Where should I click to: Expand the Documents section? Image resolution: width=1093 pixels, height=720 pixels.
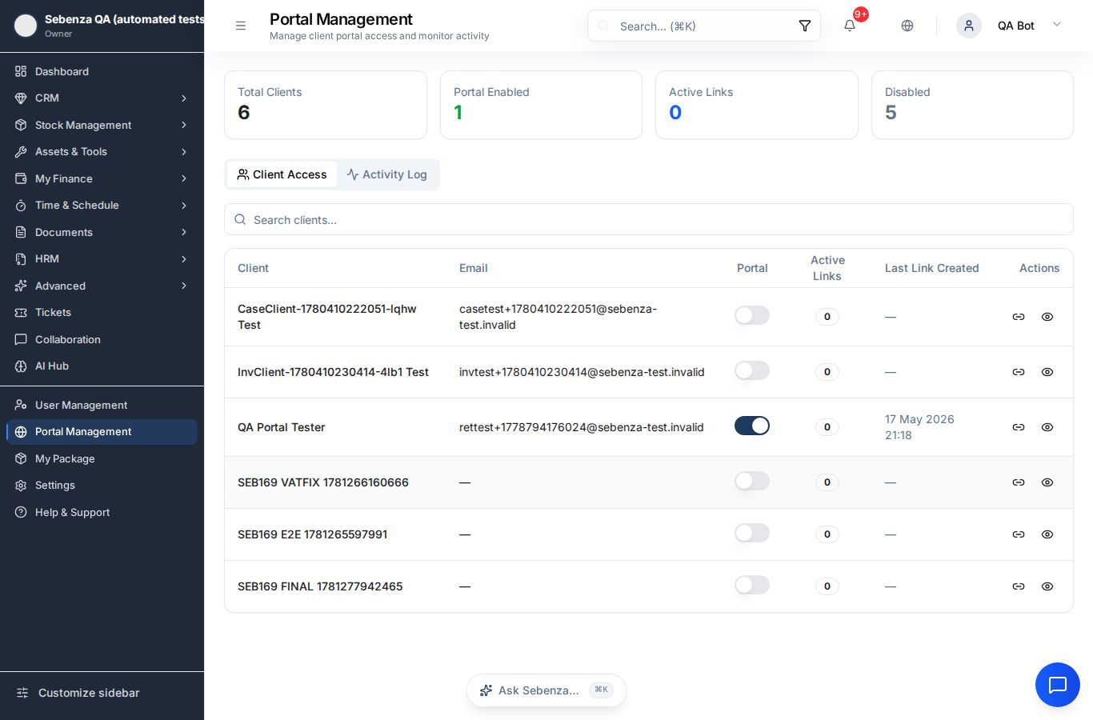click(102, 232)
